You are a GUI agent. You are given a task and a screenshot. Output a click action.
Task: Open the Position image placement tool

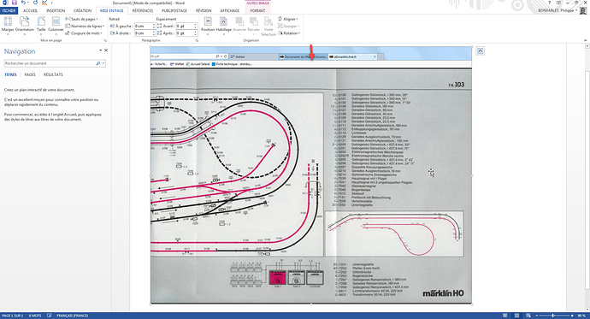(208, 25)
